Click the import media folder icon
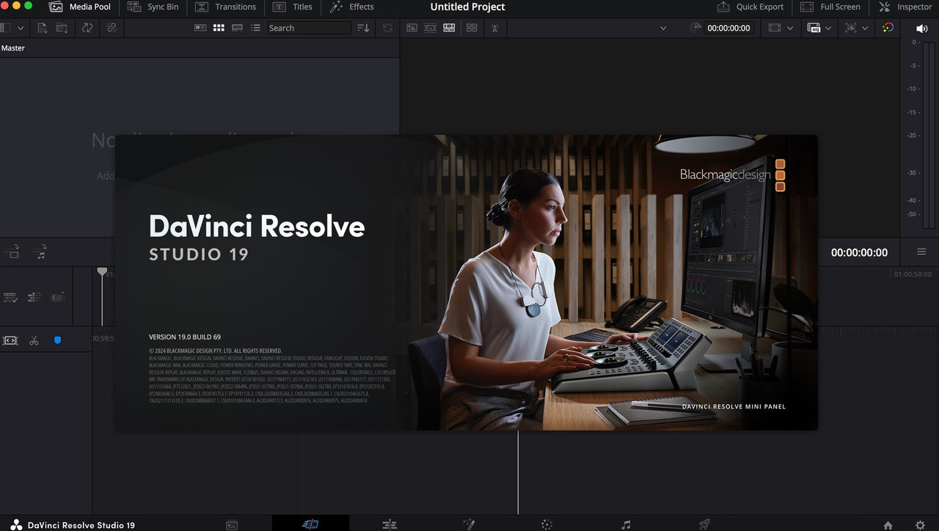Viewport: 939px width, 531px height. pyautogui.click(x=62, y=28)
